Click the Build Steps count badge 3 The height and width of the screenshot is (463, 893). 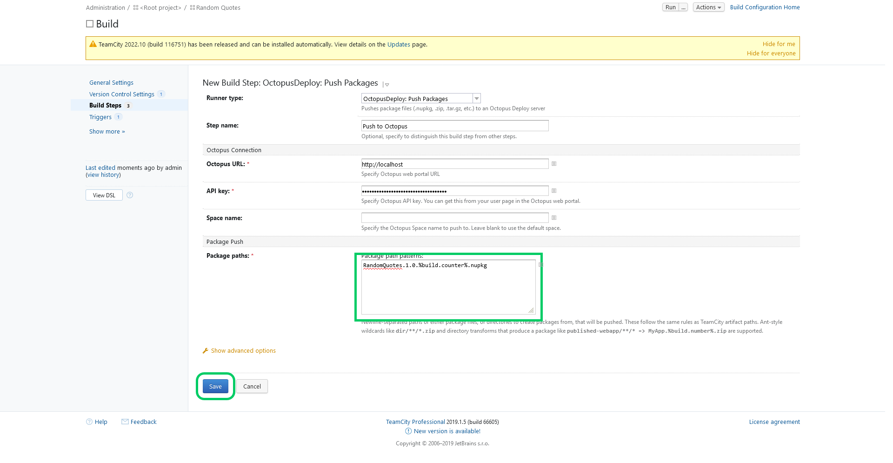tap(128, 106)
